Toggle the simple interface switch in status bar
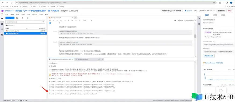Screen dimensions: 235x102 click(12, 100)
